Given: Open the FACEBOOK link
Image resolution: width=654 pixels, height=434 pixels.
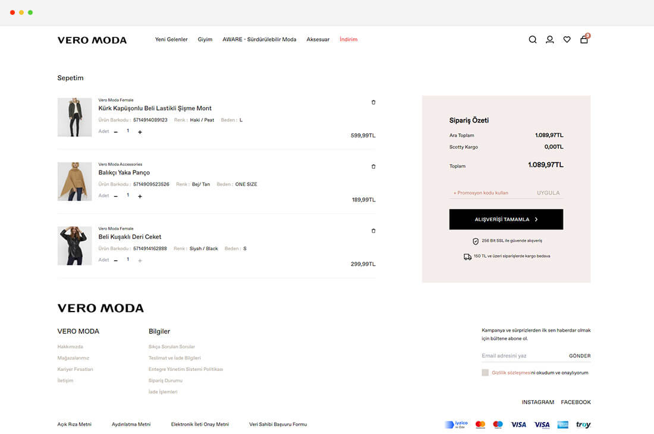Looking at the screenshot, I should click(576, 402).
